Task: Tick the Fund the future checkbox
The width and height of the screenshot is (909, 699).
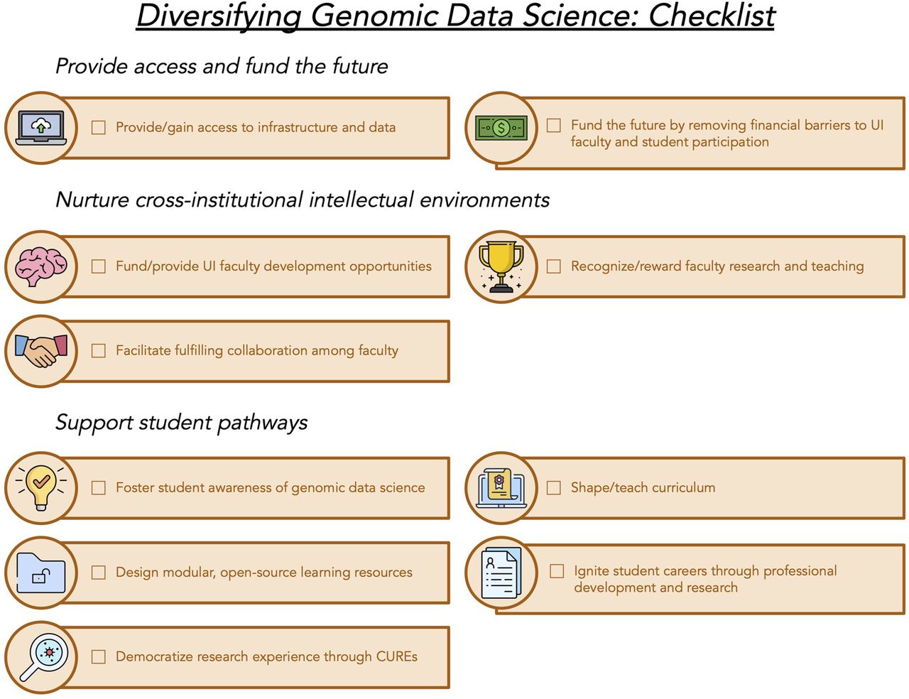Action: 554,125
